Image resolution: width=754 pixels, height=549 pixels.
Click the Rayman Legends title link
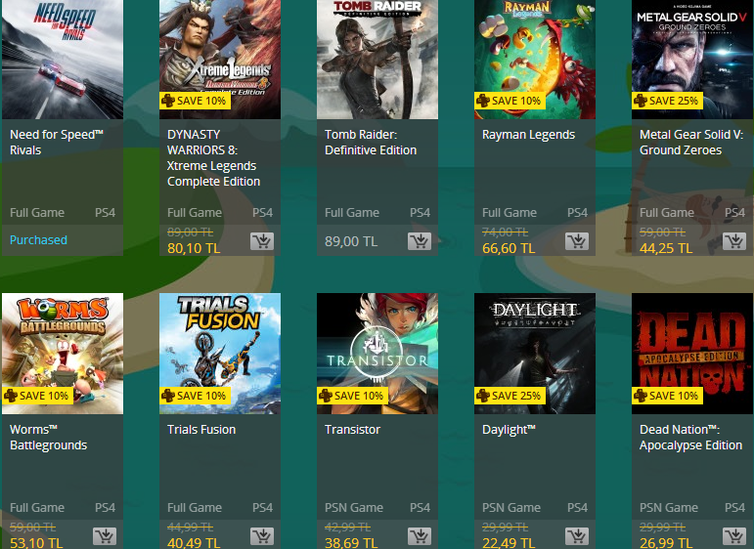point(528,135)
